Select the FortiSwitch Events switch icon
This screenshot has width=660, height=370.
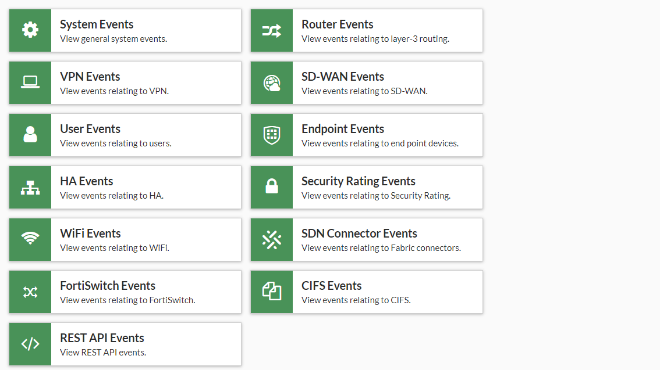coord(30,292)
